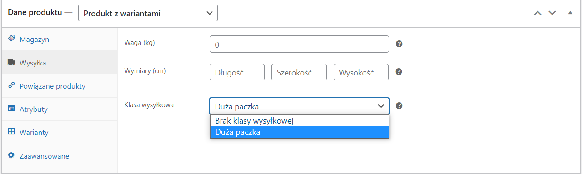
Task: Focus the Szerokość dimension field
Action: pyautogui.click(x=299, y=72)
